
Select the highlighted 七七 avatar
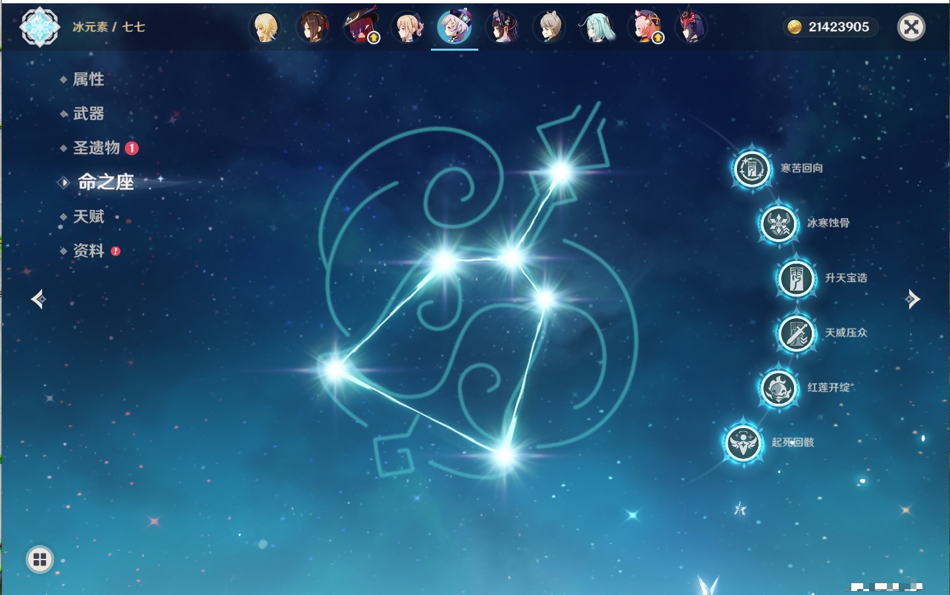point(454,28)
